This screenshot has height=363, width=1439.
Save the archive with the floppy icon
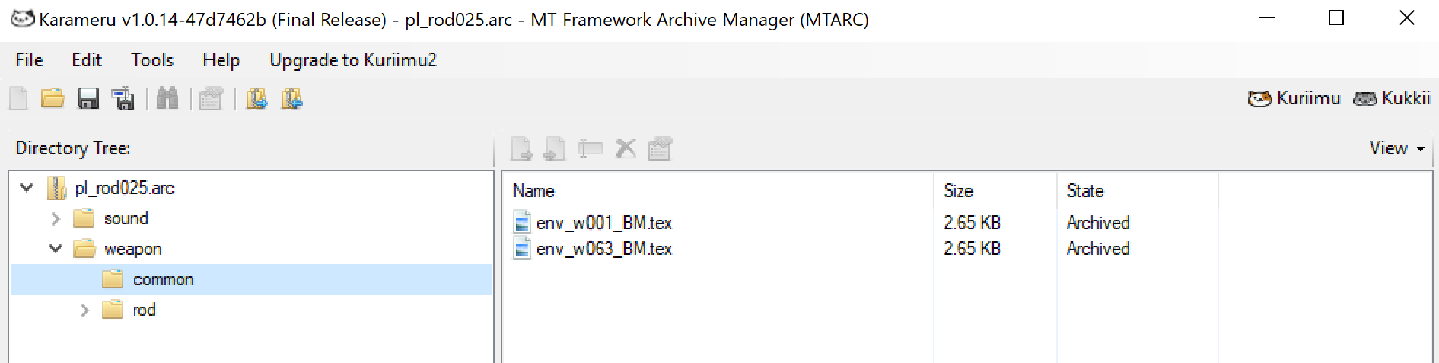click(x=88, y=99)
